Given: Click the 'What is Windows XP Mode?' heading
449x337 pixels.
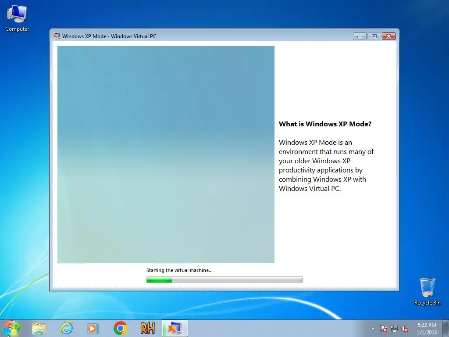Looking at the screenshot, I should point(325,124).
